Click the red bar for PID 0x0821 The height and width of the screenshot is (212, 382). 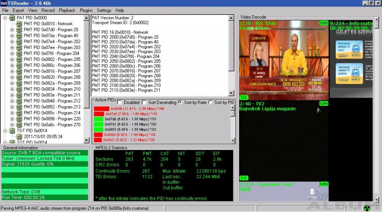98,140
